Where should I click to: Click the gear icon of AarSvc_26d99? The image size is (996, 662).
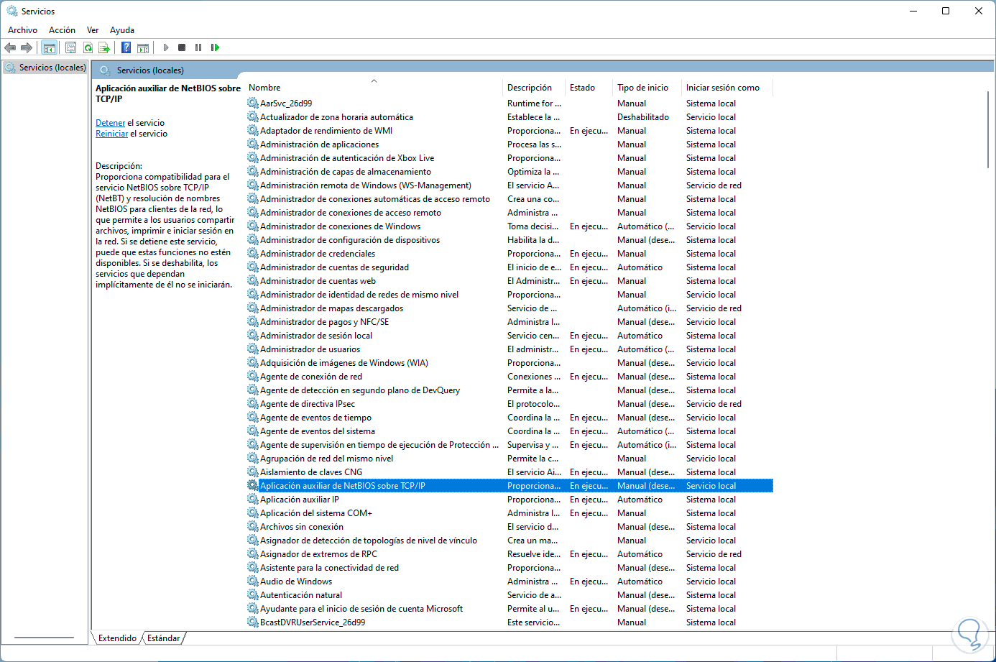(253, 104)
